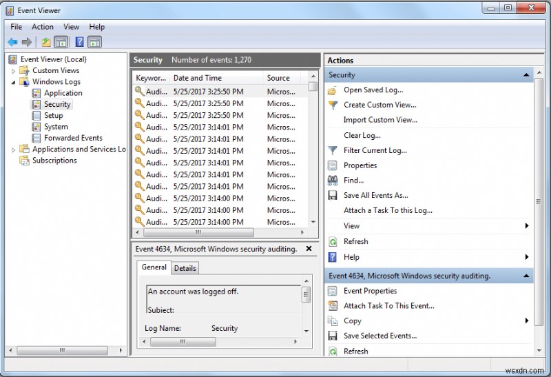Click the Filter Current Log funnel icon
Viewport: 551px width, 377px height.
point(333,150)
